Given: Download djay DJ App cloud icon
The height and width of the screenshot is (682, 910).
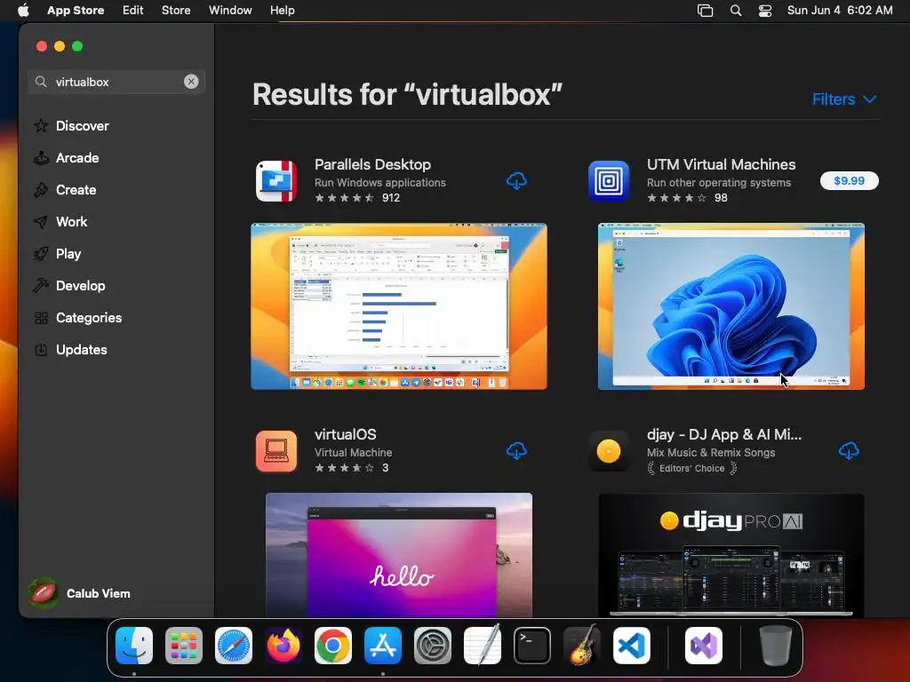Looking at the screenshot, I should tap(849, 450).
